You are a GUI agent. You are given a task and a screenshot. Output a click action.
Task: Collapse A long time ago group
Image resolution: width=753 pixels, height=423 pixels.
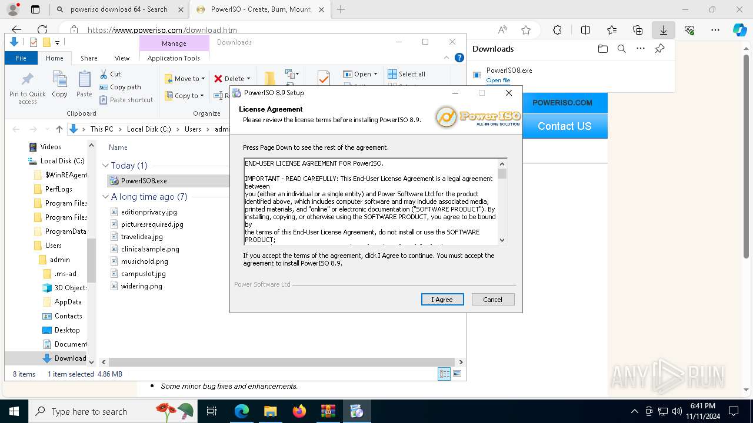[106, 197]
